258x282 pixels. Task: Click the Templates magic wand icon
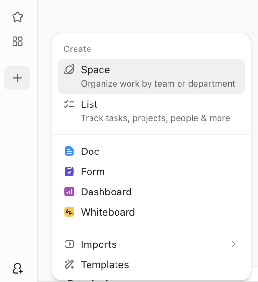pos(69,264)
